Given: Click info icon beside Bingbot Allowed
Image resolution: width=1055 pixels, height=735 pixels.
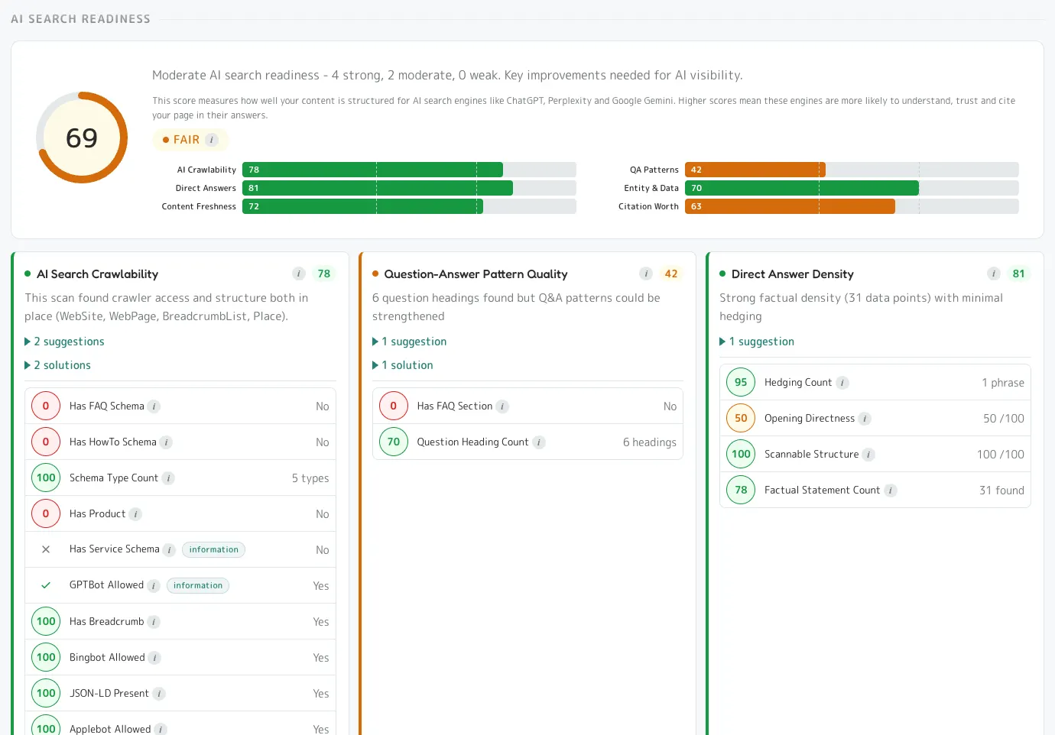Looking at the screenshot, I should pos(154,658).
